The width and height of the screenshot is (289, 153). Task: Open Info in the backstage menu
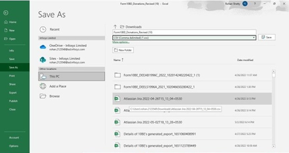pos(12,51)
